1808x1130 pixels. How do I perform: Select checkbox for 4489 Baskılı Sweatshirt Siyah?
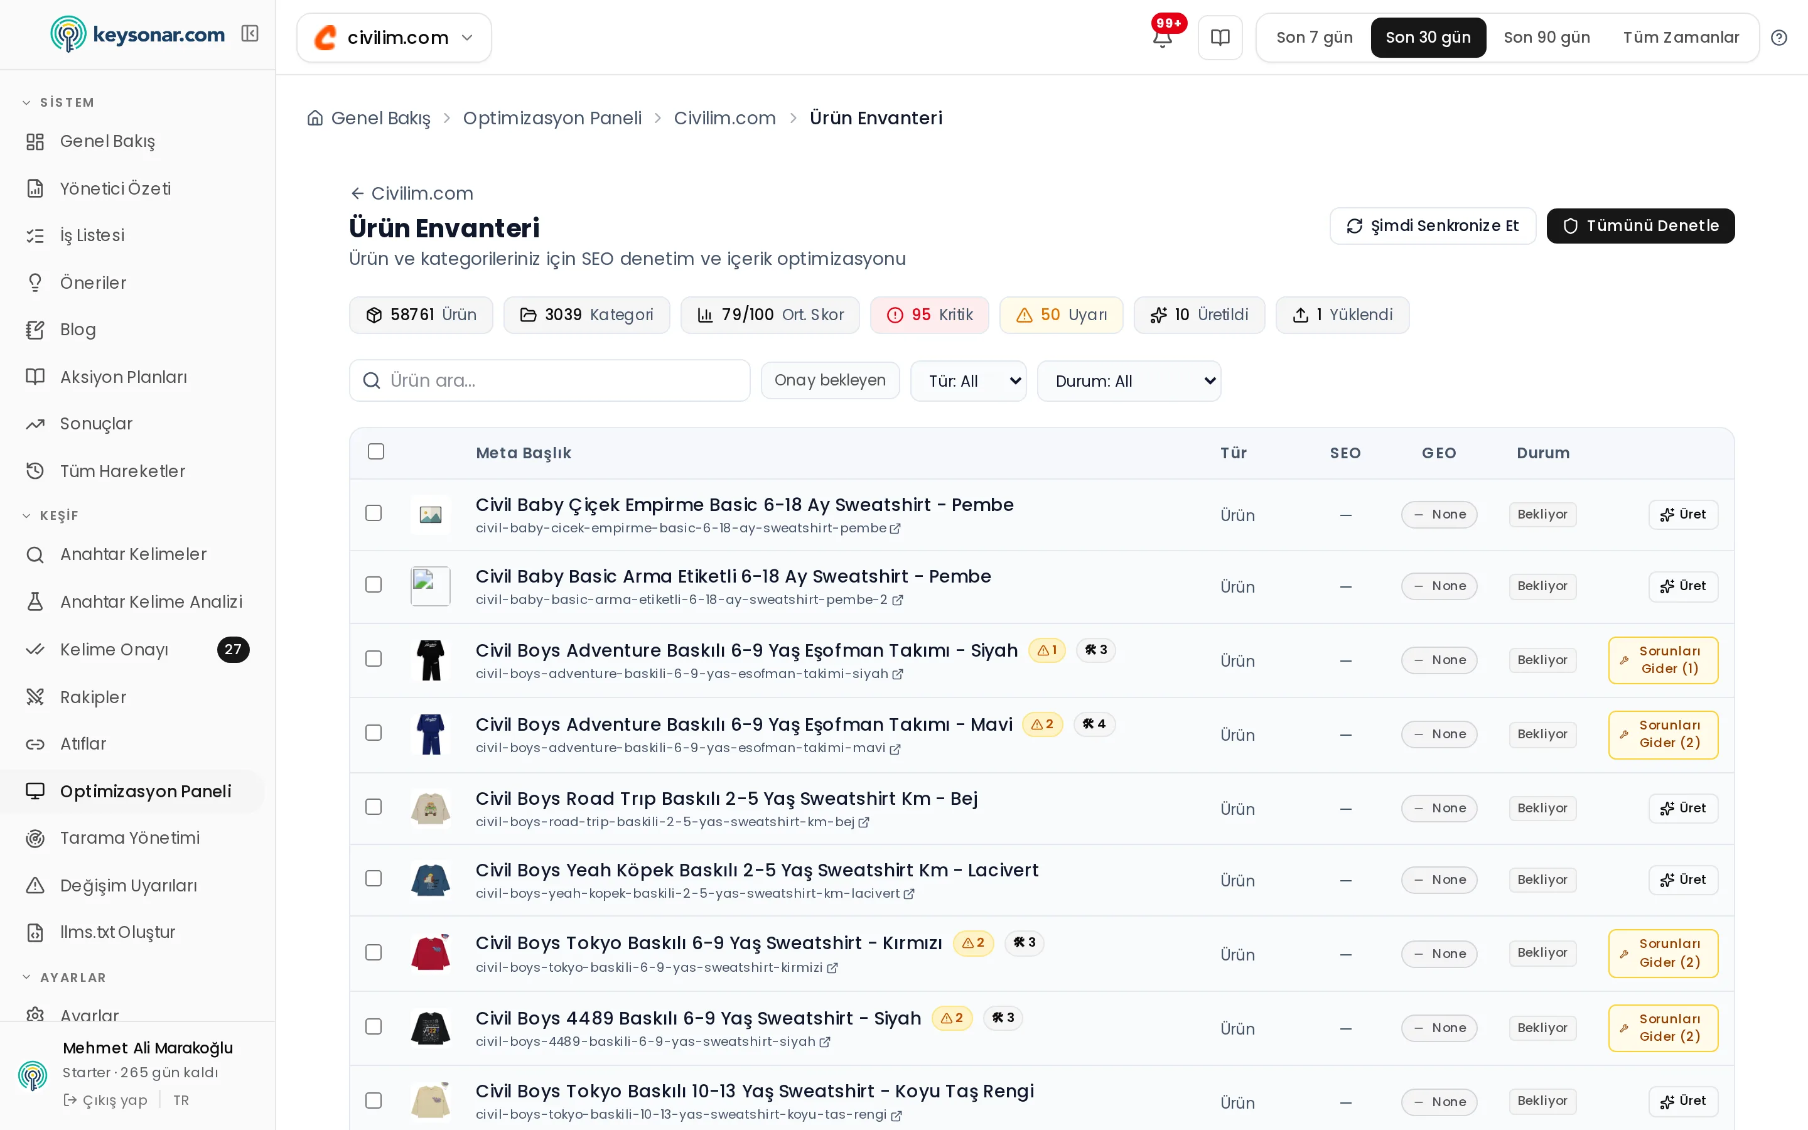click(x=374, y=1026)
